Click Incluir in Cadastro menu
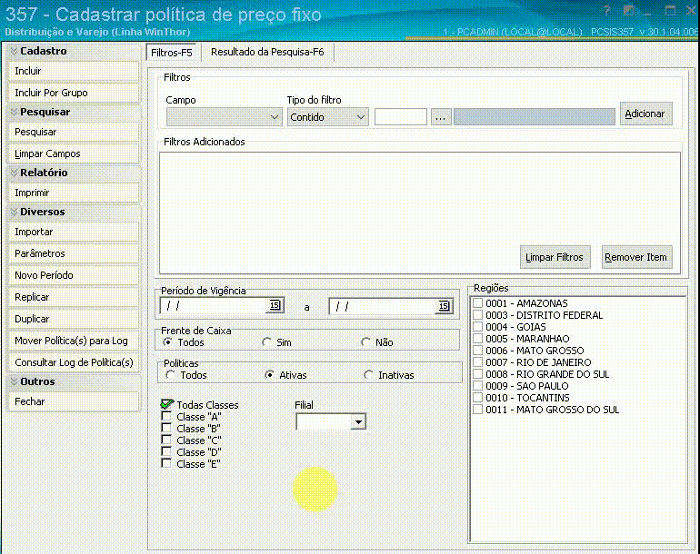The image size is (700, 554). (x=74, y=71)
